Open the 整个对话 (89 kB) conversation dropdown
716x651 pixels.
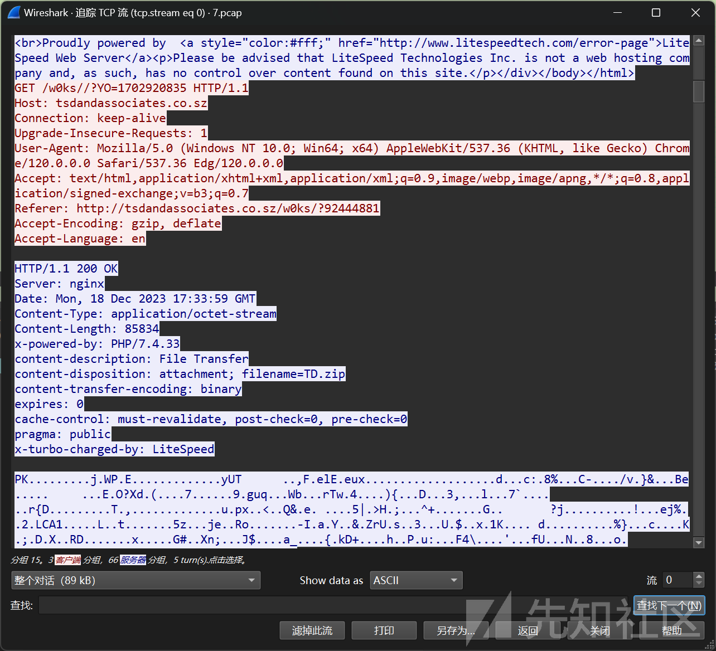point(136,580)
